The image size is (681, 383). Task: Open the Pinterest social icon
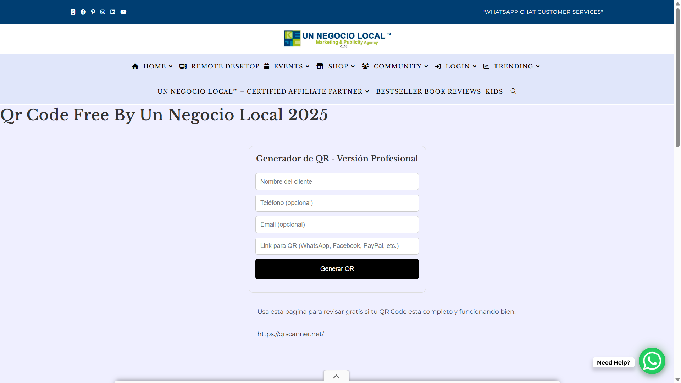tap(93, 12)
